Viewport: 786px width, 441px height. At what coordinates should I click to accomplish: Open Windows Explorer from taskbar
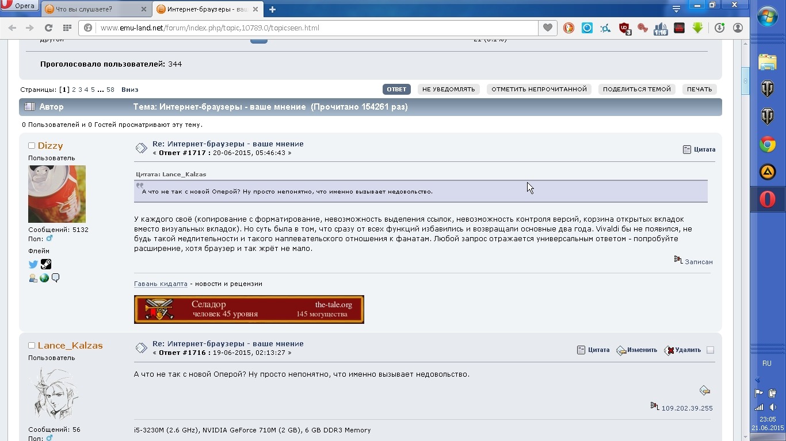pyautogui.click(x=768, y=61)
